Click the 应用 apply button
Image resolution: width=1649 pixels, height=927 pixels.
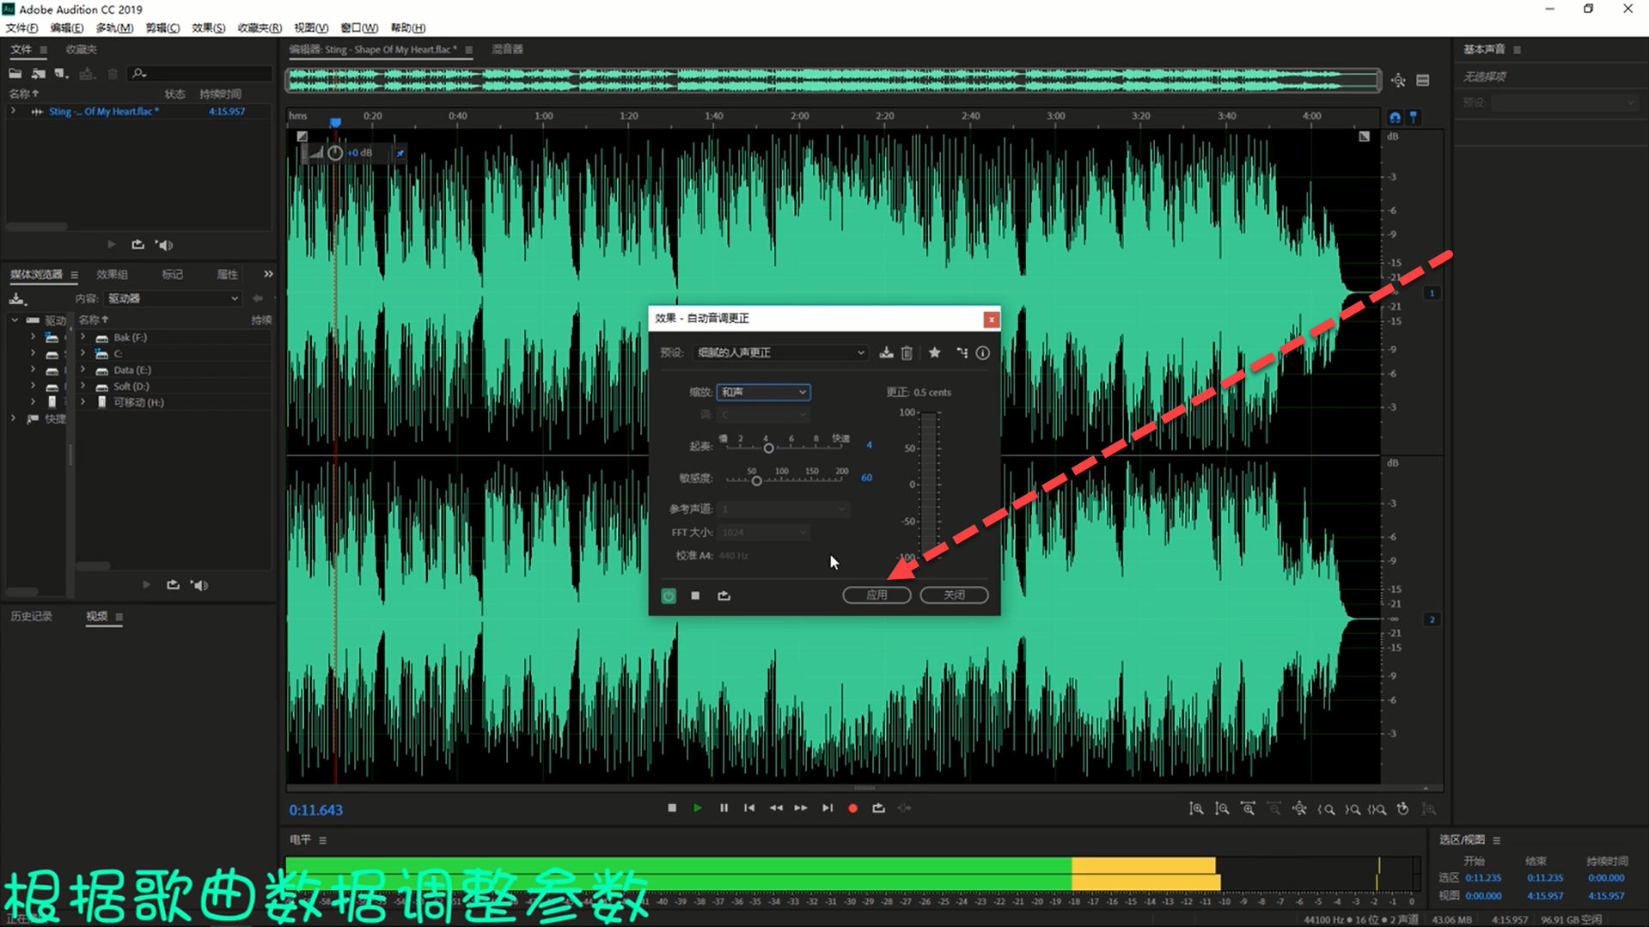coord(876,595)
